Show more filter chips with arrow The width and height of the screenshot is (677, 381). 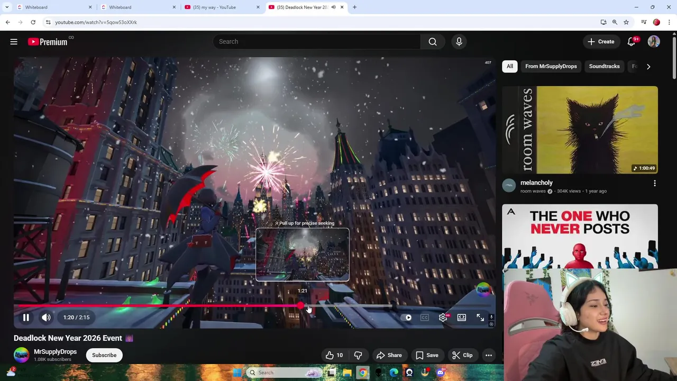(648, 66)
